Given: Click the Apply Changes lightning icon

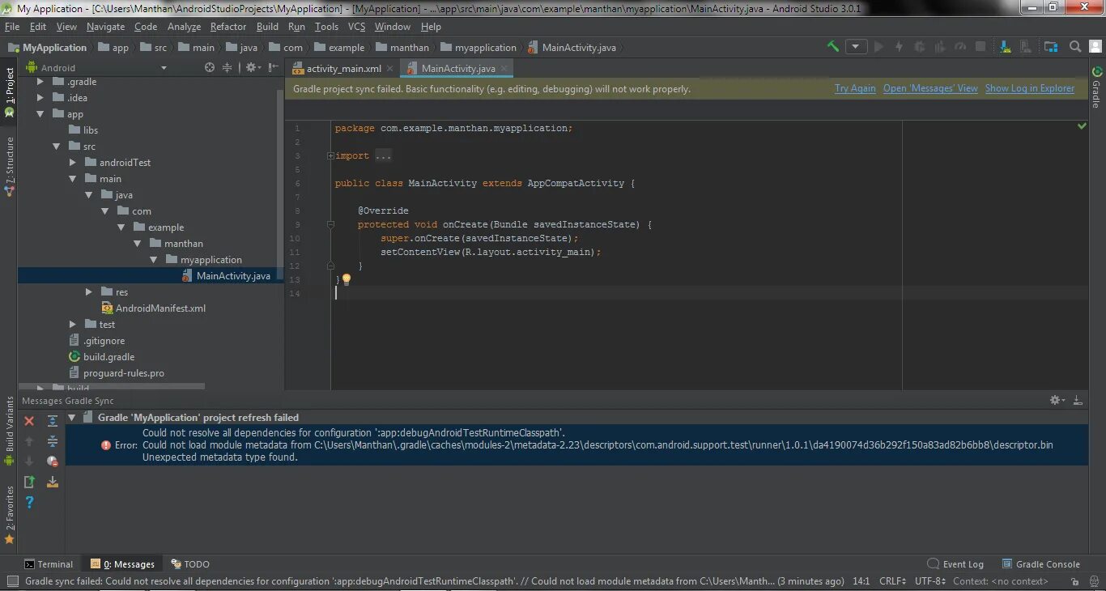Looking at the screenshot, I should (899, 47).
